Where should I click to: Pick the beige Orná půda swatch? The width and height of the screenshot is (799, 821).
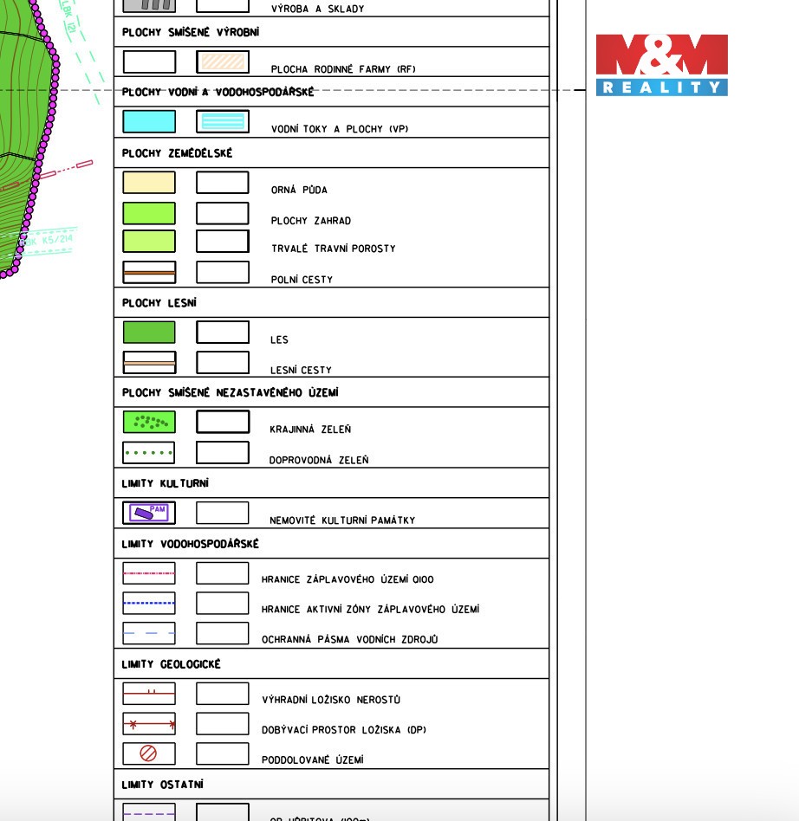[149, 183]
